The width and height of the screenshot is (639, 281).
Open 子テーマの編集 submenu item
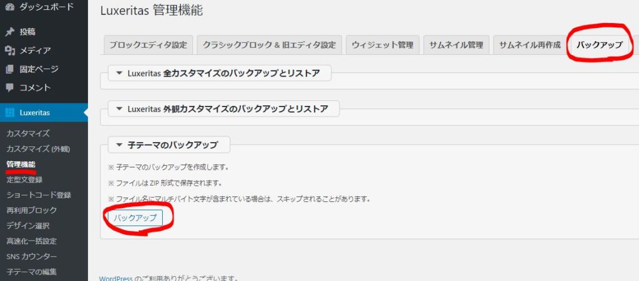click(x=31, y=272)
